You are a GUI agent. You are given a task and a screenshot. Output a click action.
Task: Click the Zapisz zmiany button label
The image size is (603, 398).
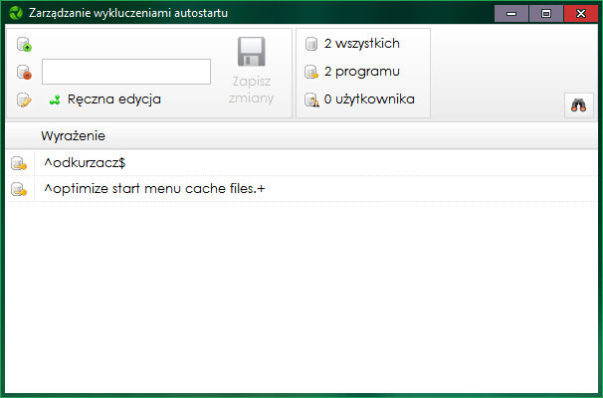251,90
